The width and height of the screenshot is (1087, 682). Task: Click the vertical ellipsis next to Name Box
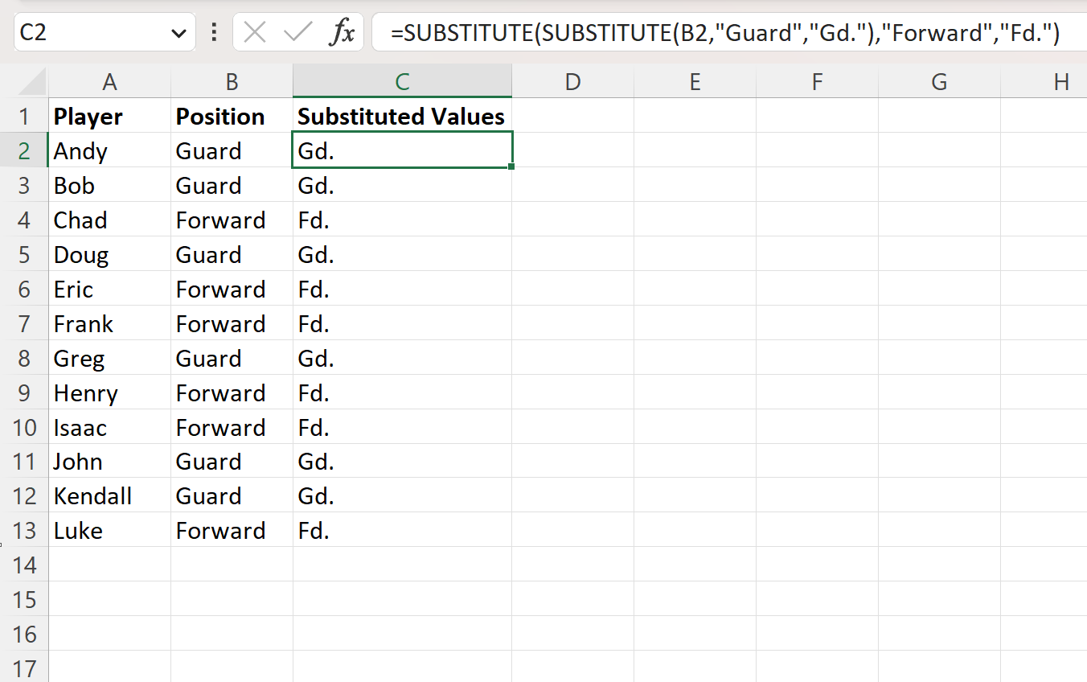[213, 32]
